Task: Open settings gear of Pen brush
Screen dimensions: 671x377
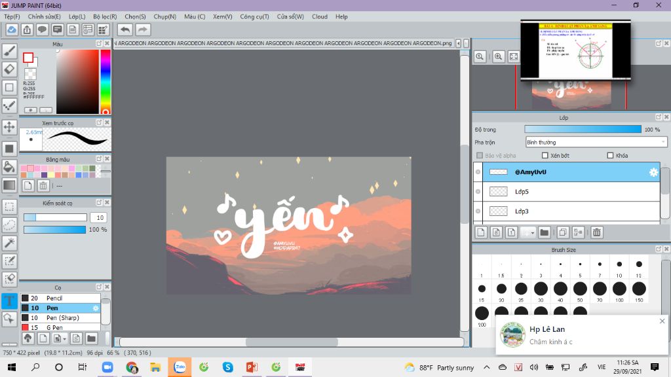Action: (x=96, y=308)
